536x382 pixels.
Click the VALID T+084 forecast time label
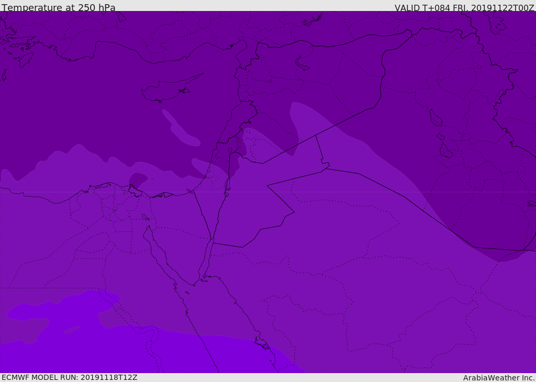[464, 8]
